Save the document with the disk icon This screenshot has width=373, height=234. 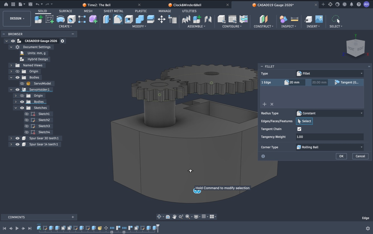[x=30, y=4]
